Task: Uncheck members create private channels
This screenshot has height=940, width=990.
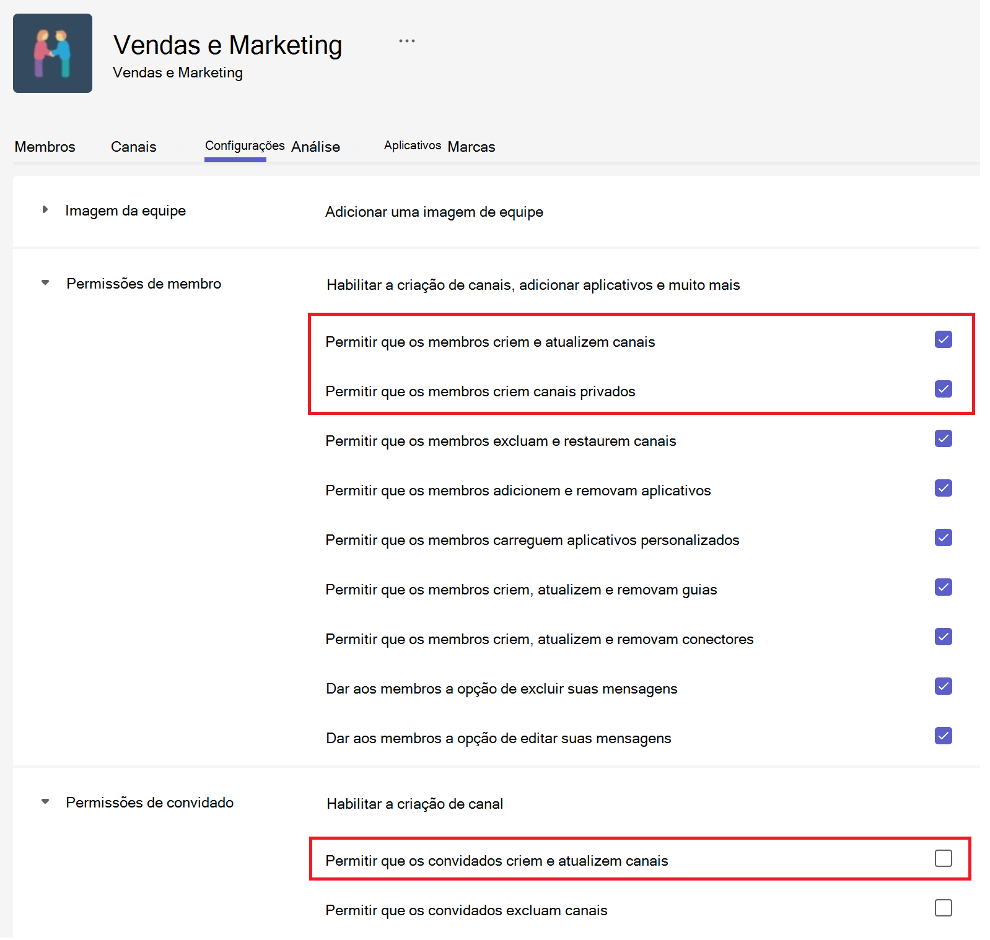Action: tap(944, 389)
